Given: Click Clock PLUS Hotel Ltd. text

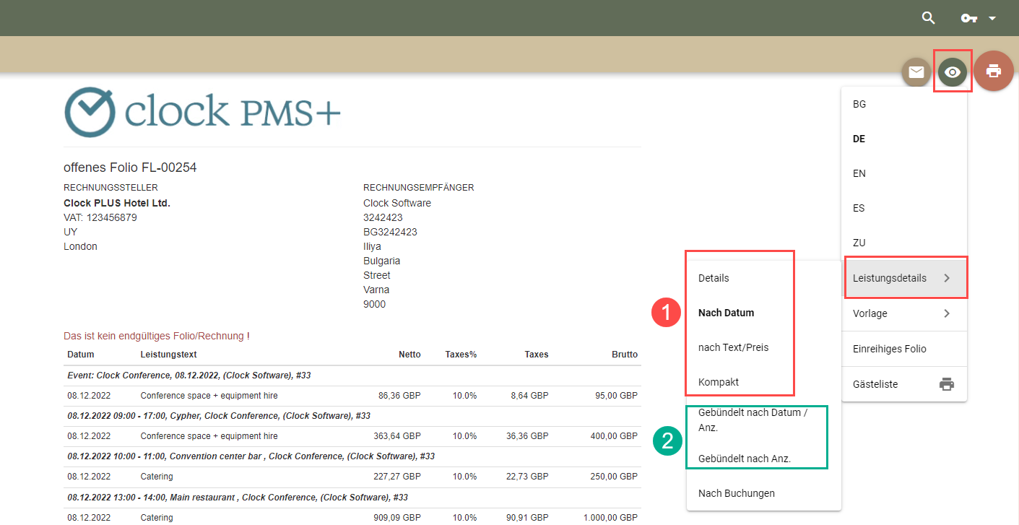Looking at the screenshot, I should point(117,203).
